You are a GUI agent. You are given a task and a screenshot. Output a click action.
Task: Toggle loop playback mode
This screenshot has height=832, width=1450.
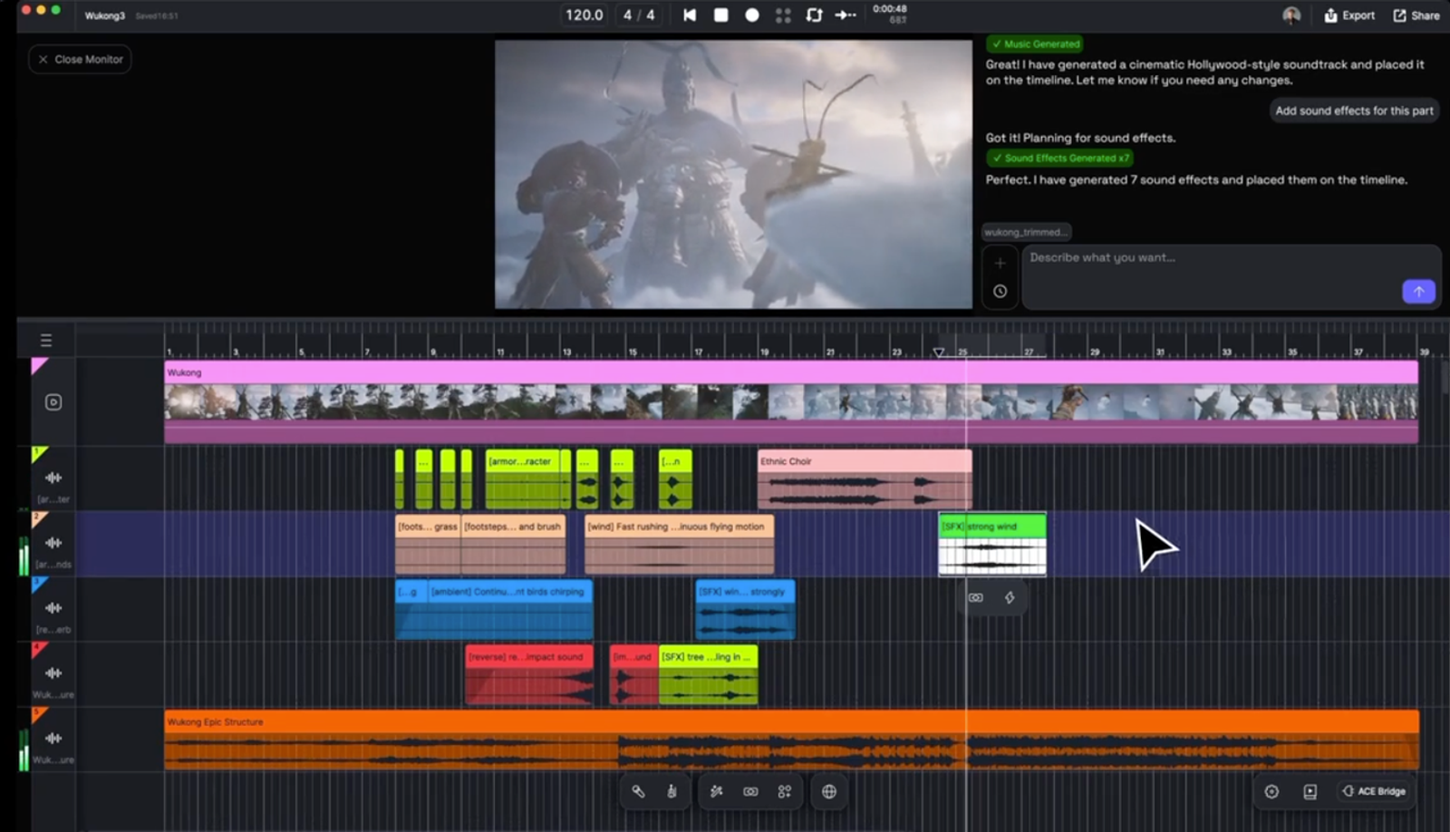tap(814, 15)
